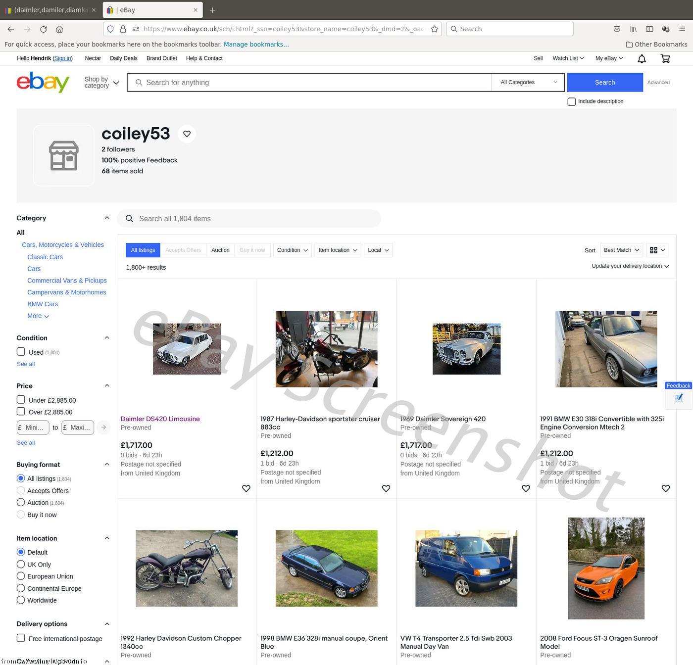Reload the page in browser
This screenshot has height=665, width=693.
(44, 29)
